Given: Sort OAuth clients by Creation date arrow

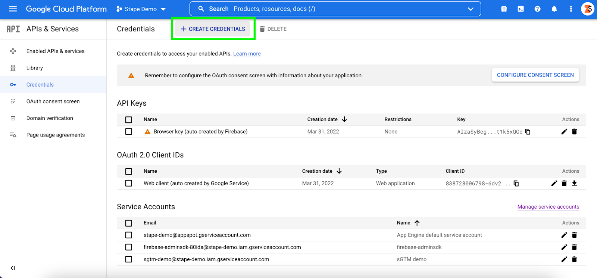Looking at the screenshot, I should click(x=339, y=171).
